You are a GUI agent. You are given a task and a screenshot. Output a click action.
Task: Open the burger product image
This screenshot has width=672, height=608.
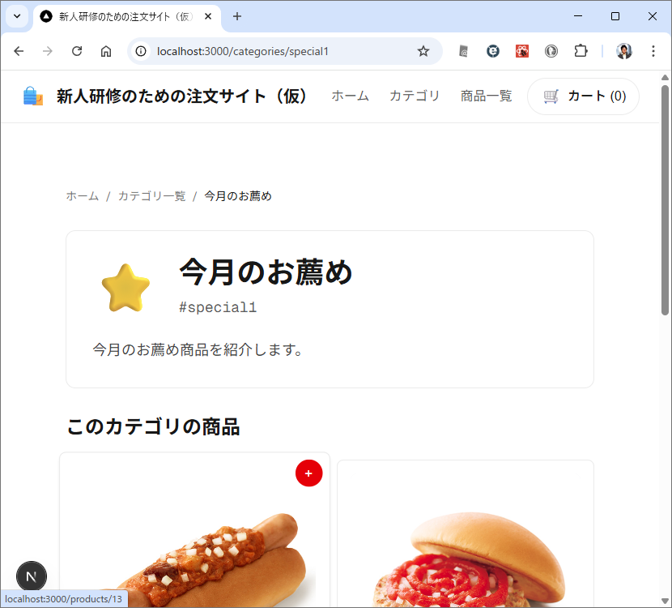[x=466, y=558]
